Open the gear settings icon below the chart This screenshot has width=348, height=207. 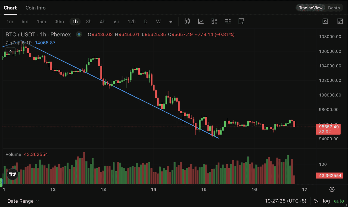332,189
